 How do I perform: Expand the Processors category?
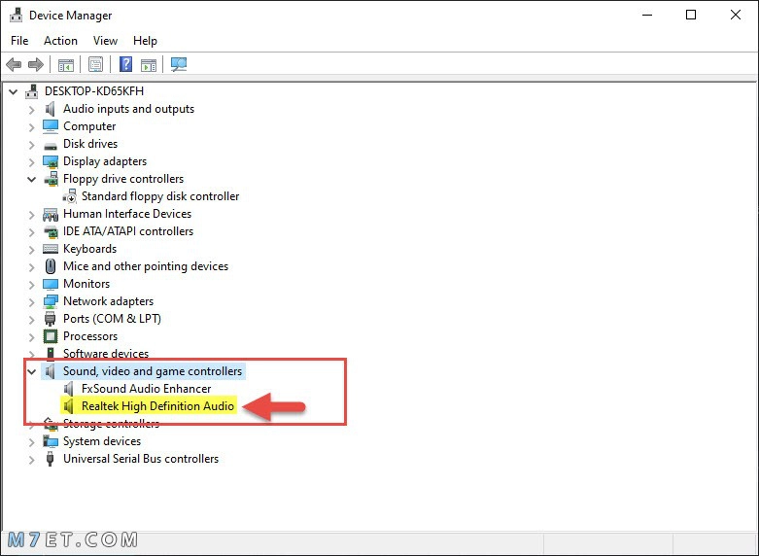coord(31,337)
